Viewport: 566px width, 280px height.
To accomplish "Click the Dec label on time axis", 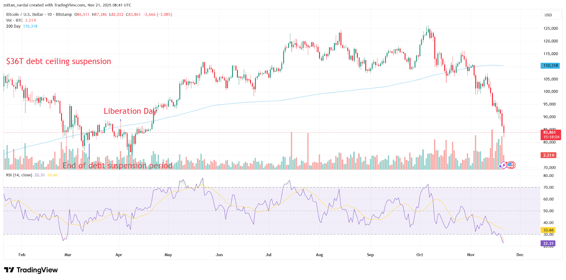I will 520,255.
